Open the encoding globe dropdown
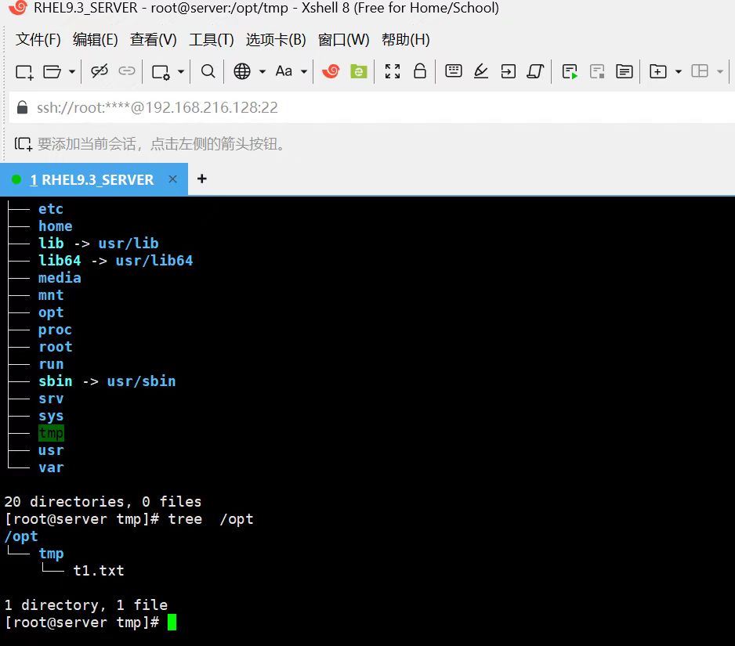Screen dimensions: 735x646 (244, 71)
